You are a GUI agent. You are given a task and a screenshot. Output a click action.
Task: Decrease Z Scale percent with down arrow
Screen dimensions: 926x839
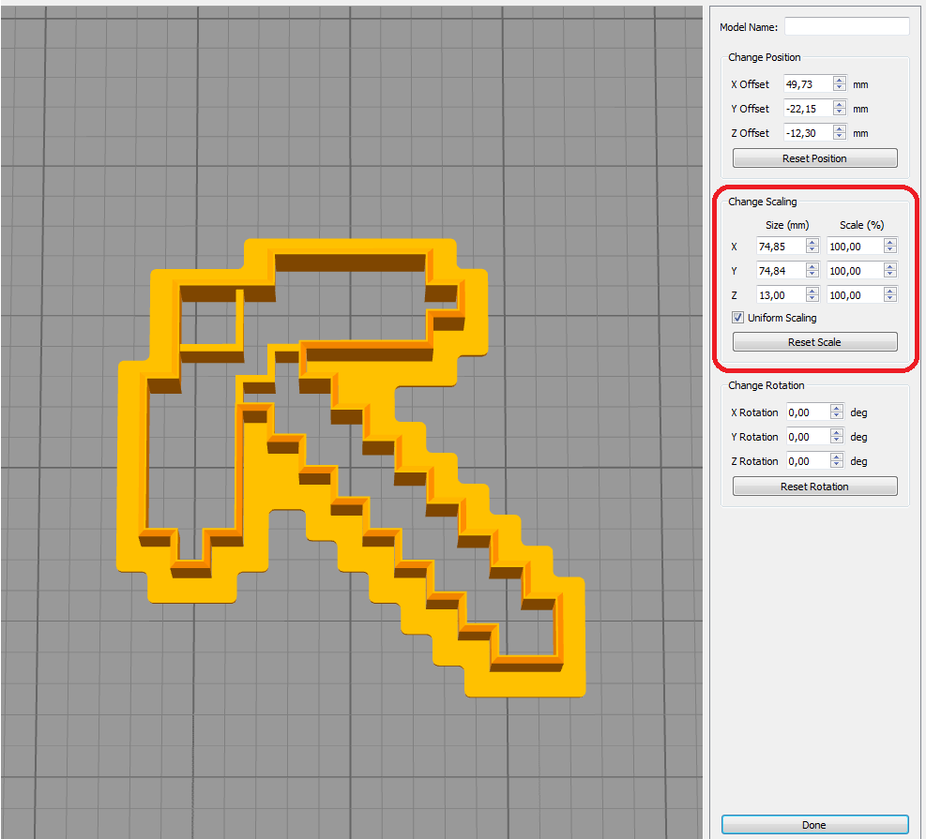(x=890, y=298)
